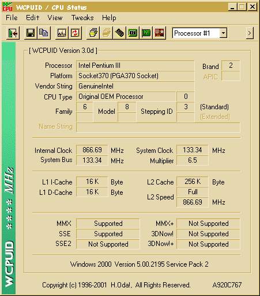Click the System Clock 133.34 value

pos(192,150)
